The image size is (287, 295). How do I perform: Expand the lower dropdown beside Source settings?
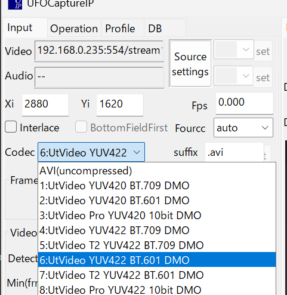tap(233, 76)
